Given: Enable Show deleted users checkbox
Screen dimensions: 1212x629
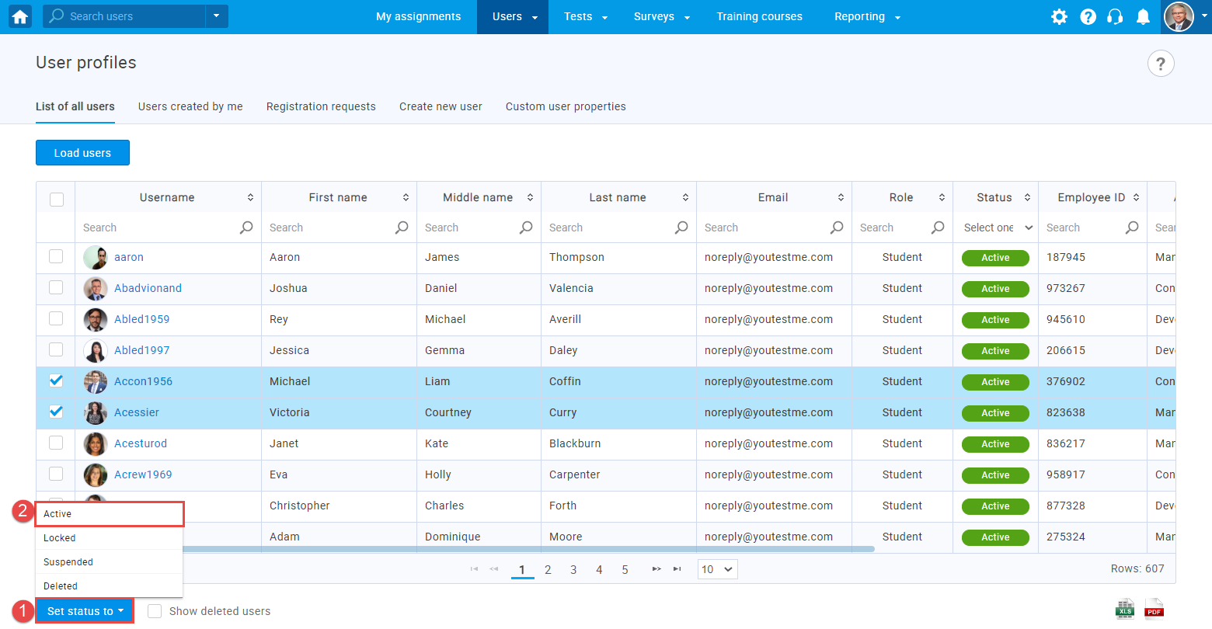Looking at the screenshot, I should [155, 611].
